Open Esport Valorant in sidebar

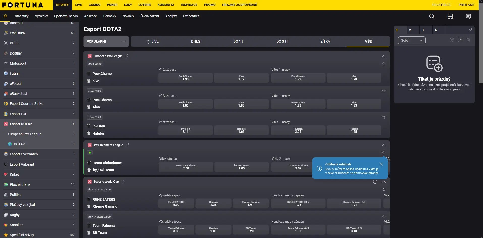point(40,164)
